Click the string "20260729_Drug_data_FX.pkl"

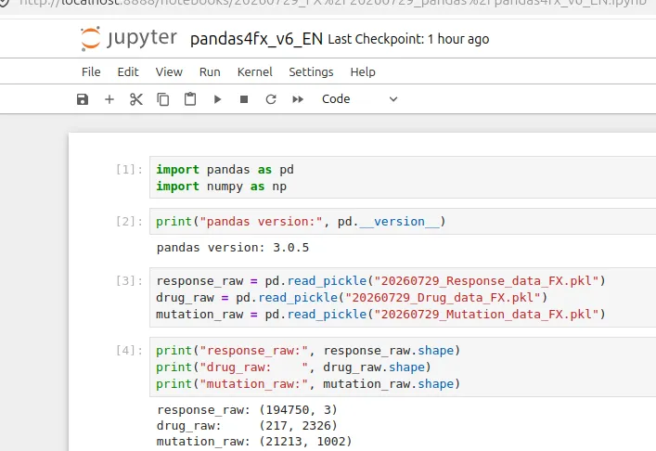(443, 298)
